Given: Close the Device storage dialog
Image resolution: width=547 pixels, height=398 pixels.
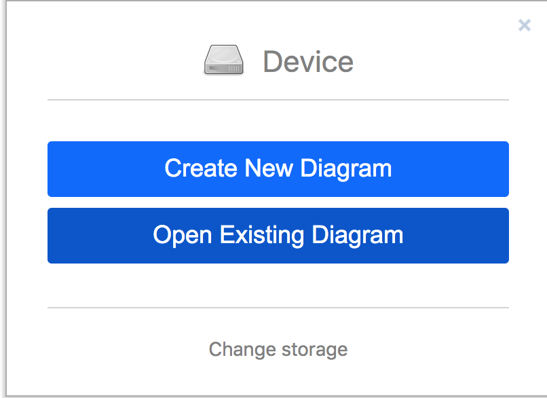Looking at the screenshot, I should coord(525,25).
